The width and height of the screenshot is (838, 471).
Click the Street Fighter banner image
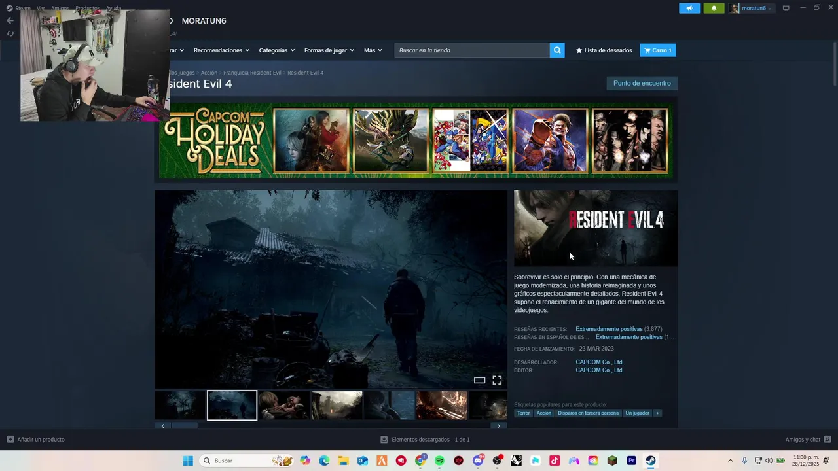[550, 140]
